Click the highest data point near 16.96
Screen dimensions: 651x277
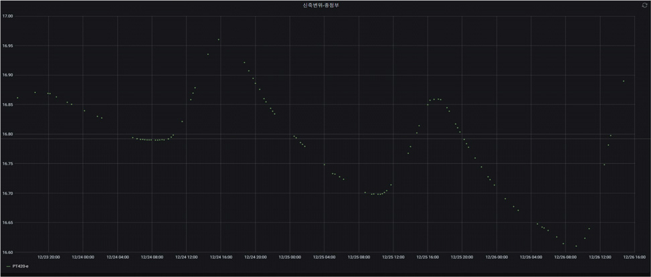(x=218, y=39)
